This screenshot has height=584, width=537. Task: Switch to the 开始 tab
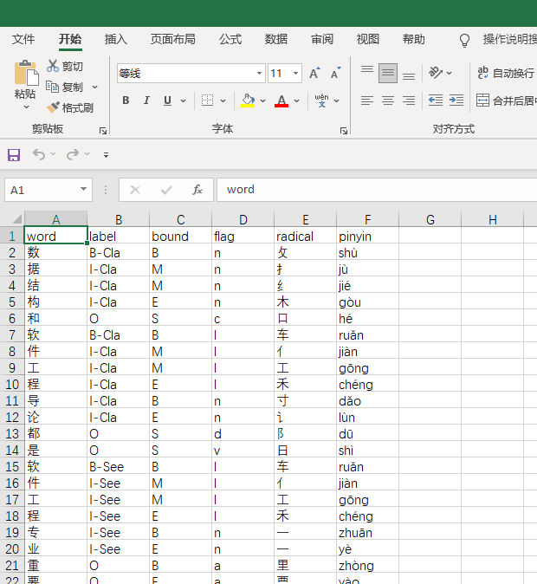pos(70,39)
